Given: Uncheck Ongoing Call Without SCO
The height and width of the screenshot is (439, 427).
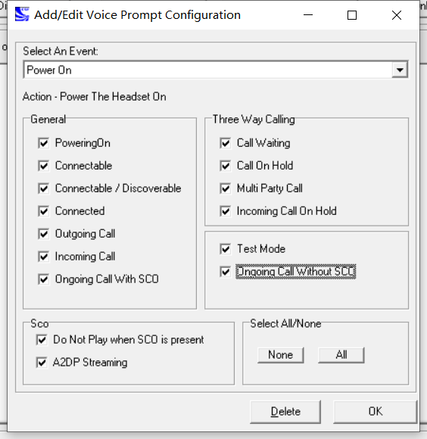Looking at the screenshot, I should (x=226, y=272).
